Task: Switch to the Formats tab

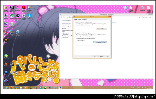Action: [x=76, y=19]
